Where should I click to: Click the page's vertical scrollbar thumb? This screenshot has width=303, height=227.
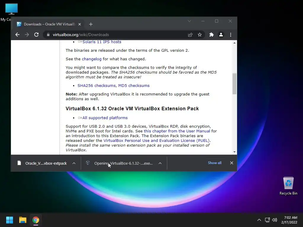pyautogui.click(x=234, y=84)
